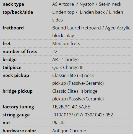
Task: Click the 'ART-1 bridge' value
Action: [65, 59]
